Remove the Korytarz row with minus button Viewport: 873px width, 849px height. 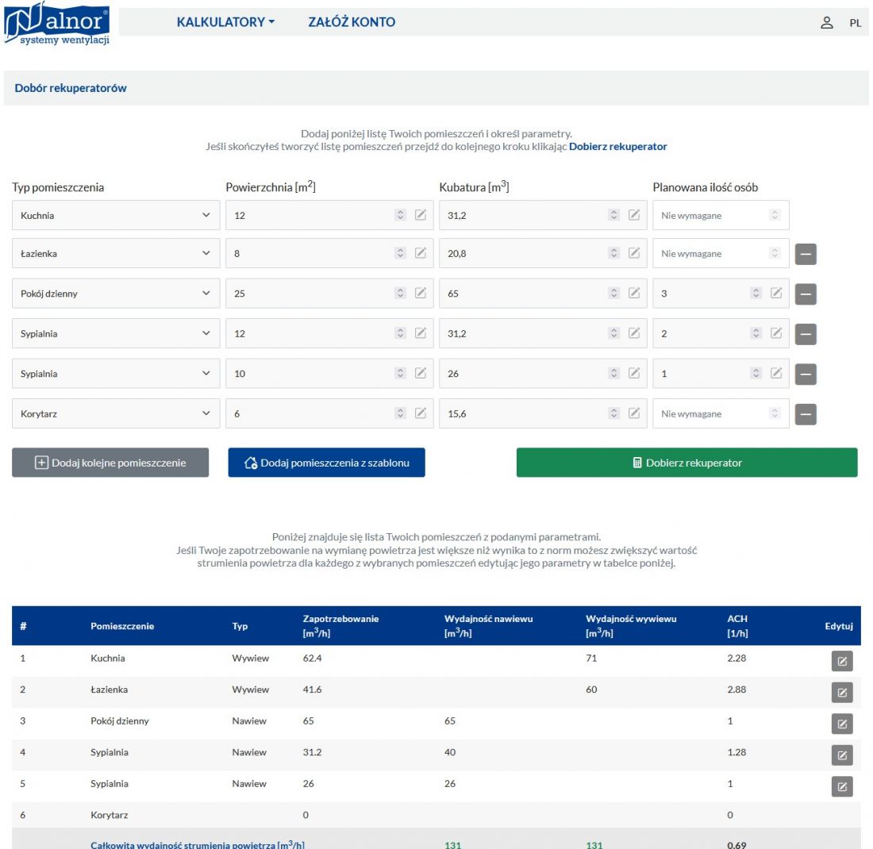click(x=806, y=414)
